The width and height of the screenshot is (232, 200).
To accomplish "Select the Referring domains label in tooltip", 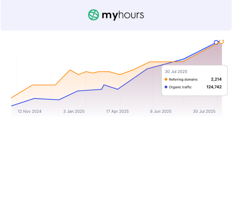I will tap(183, 79).
